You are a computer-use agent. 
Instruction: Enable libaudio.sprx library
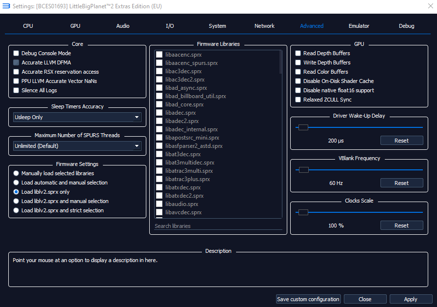coord(159,204)
